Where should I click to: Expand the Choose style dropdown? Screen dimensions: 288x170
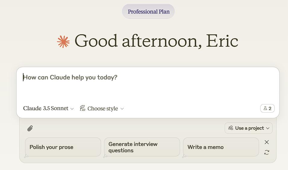click(102, 108)
